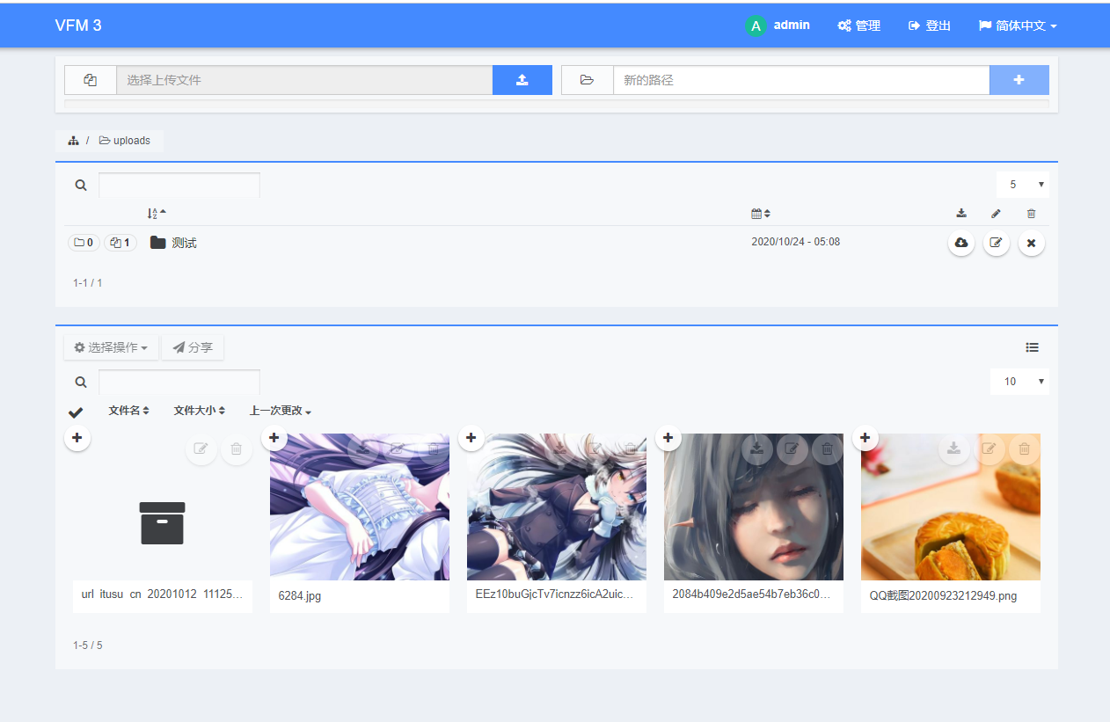Select the url_itusu archive with plus toggle
The height and width of the screenshot is (722, 1110).
coord(77,437)
